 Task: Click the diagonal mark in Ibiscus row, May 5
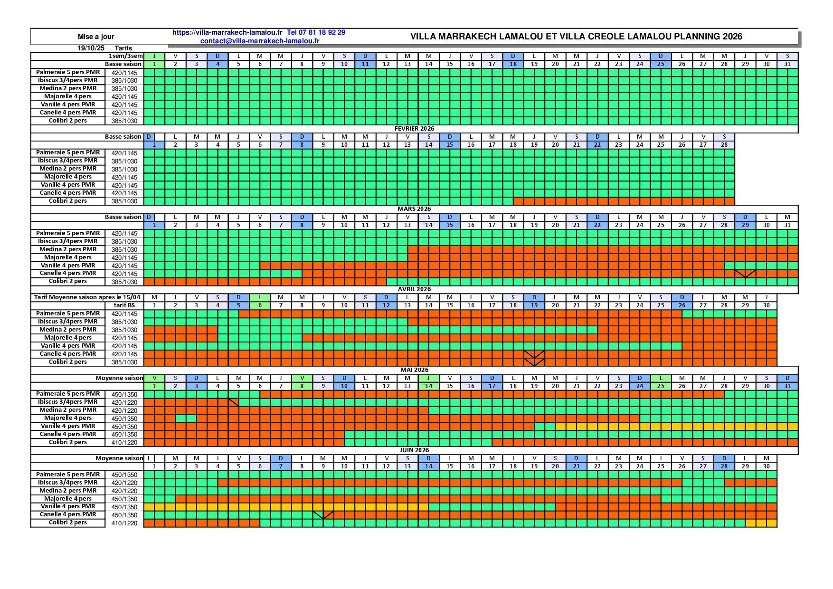click(x=234, y=402)
